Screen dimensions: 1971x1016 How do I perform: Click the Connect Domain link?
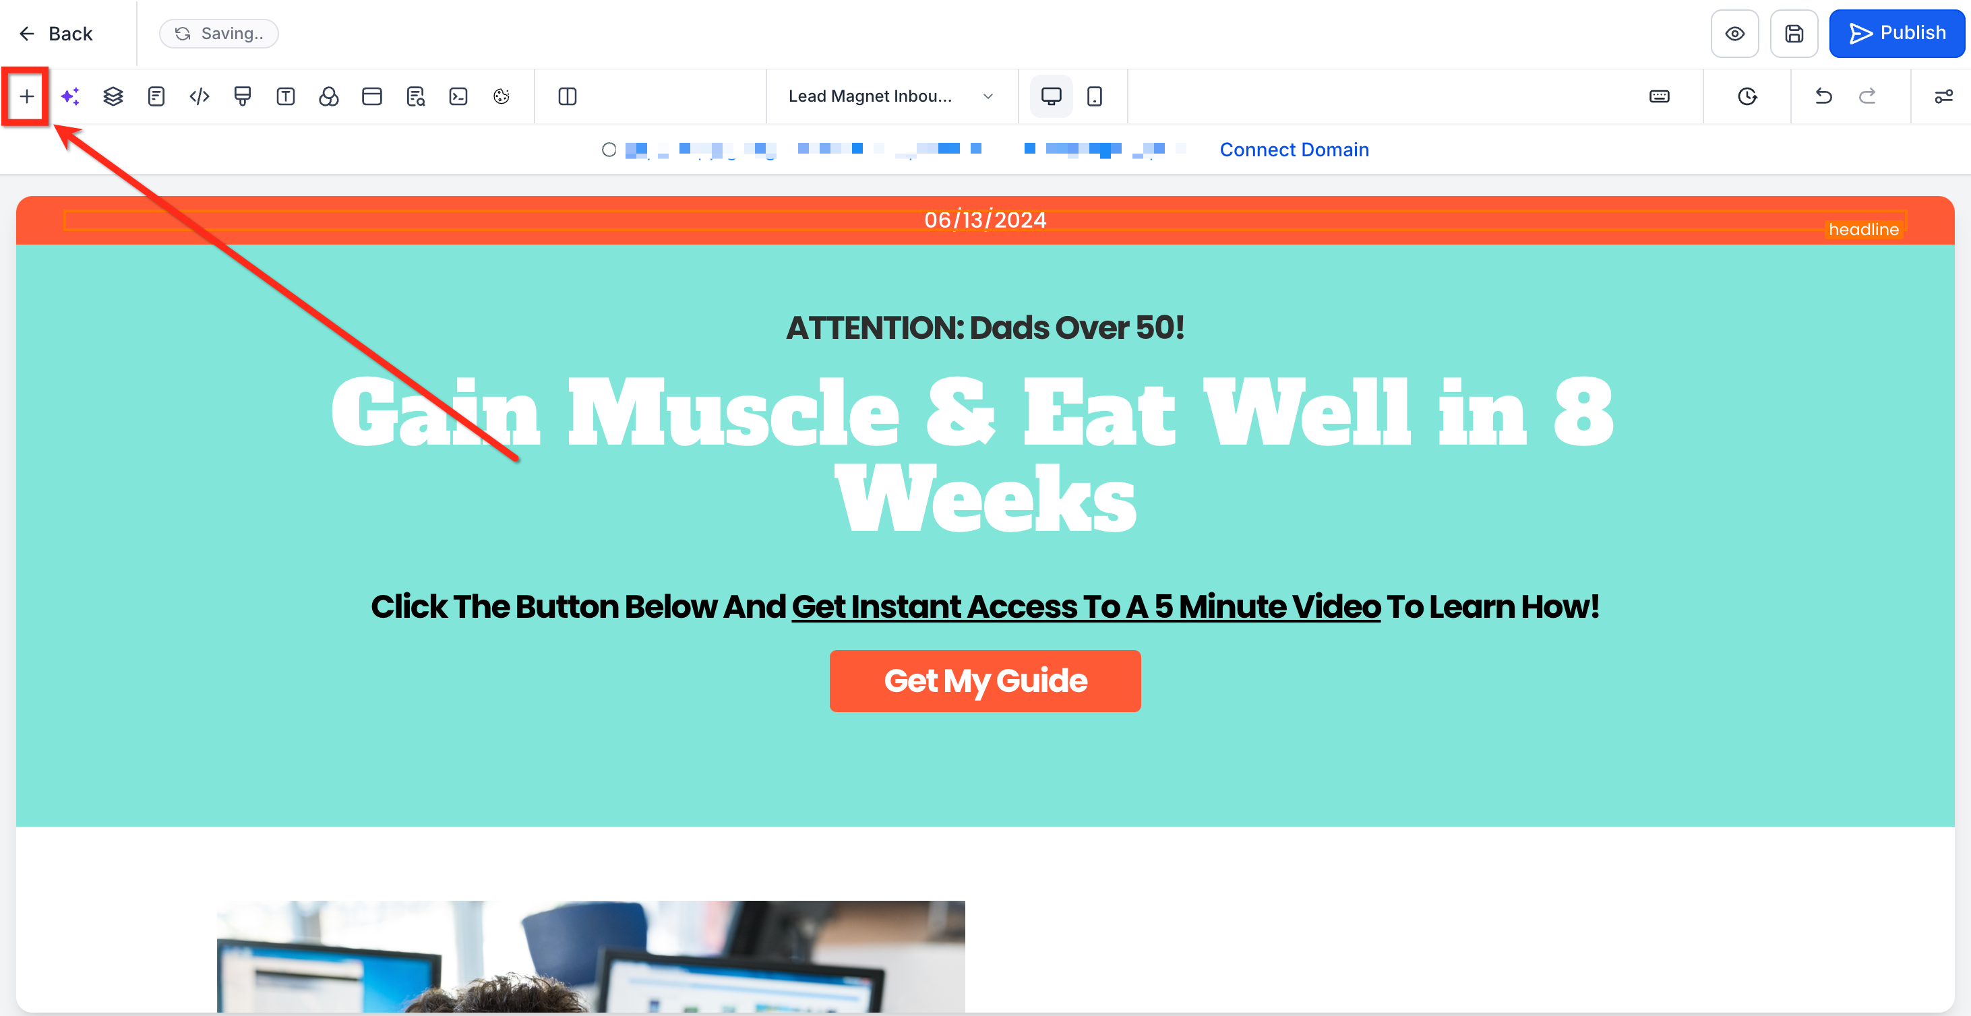coord(1294,150)
